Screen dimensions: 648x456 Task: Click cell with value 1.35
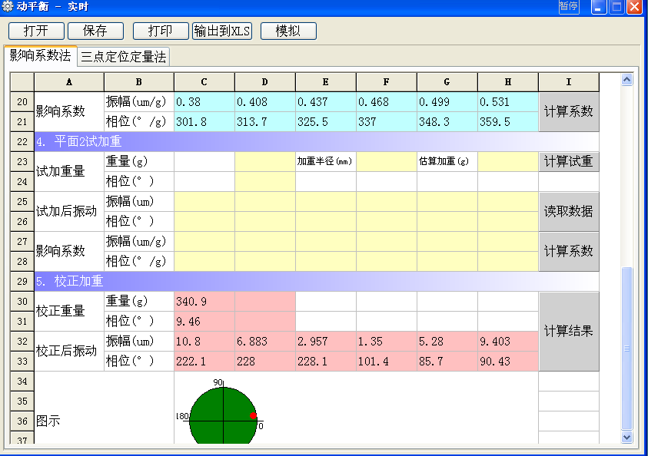pos(387,342)
